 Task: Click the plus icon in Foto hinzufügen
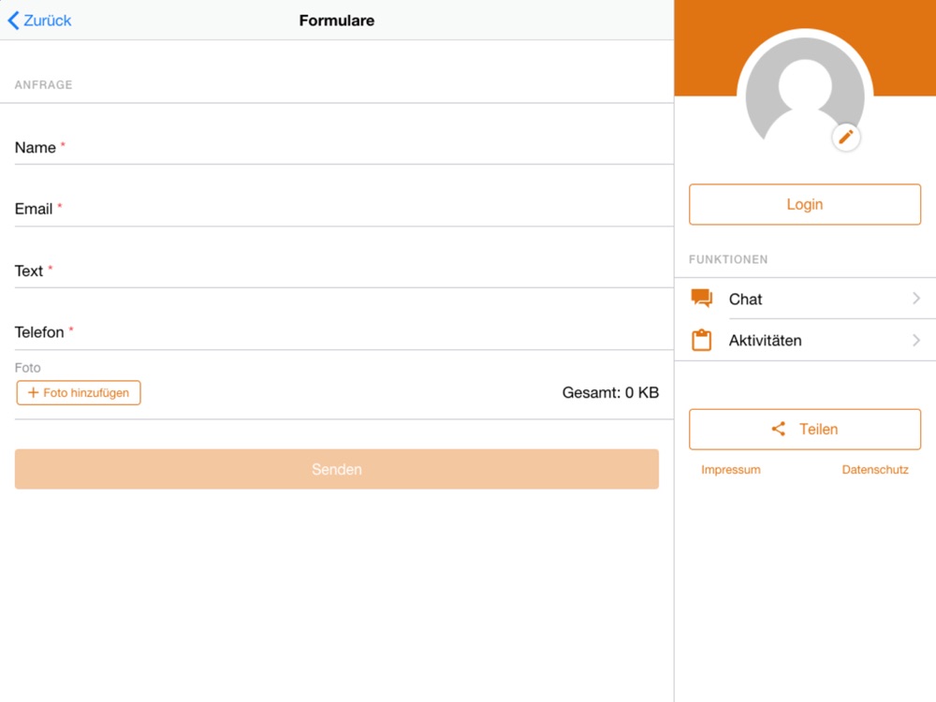(x=33, y=392)
